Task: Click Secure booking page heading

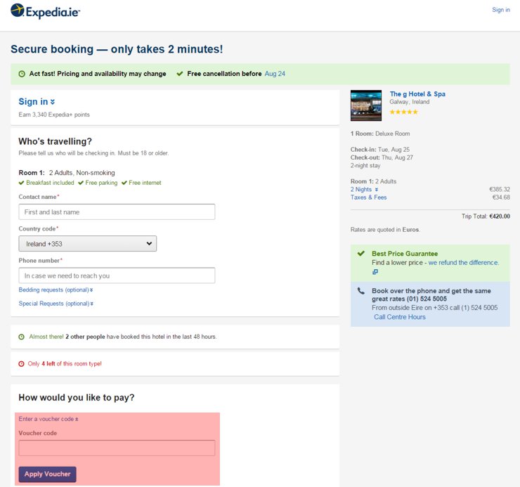Action: (x=117, y=49)
